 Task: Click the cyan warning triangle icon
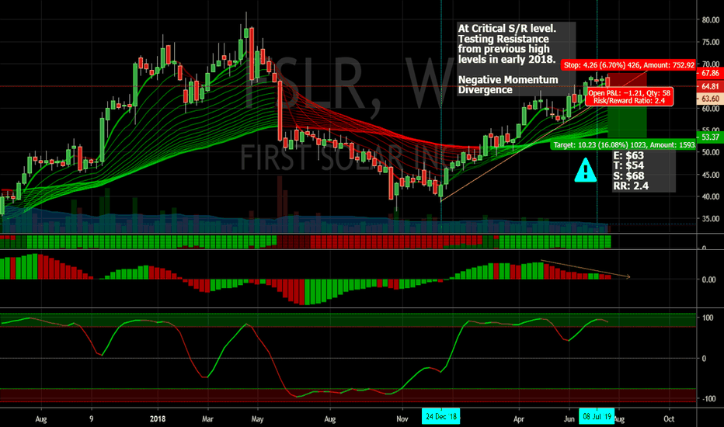coord(586,170)
